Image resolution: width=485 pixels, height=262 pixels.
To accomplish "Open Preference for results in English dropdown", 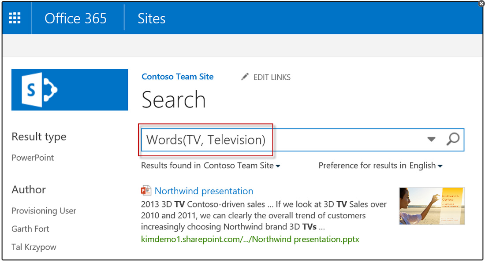I will point(381,166).
